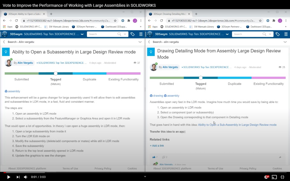Screen dimensions: 290x181
Task: Click the tag icon in left 3DSwym header
Action: (x=132, y=34)
